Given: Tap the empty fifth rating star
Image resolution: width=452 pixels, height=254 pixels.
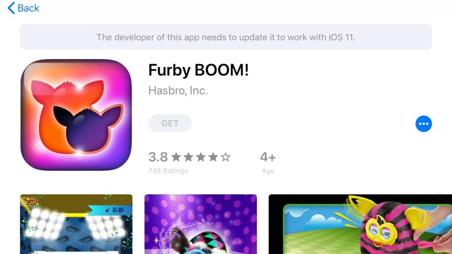Looking at the screenshot, I should point(226,157).
